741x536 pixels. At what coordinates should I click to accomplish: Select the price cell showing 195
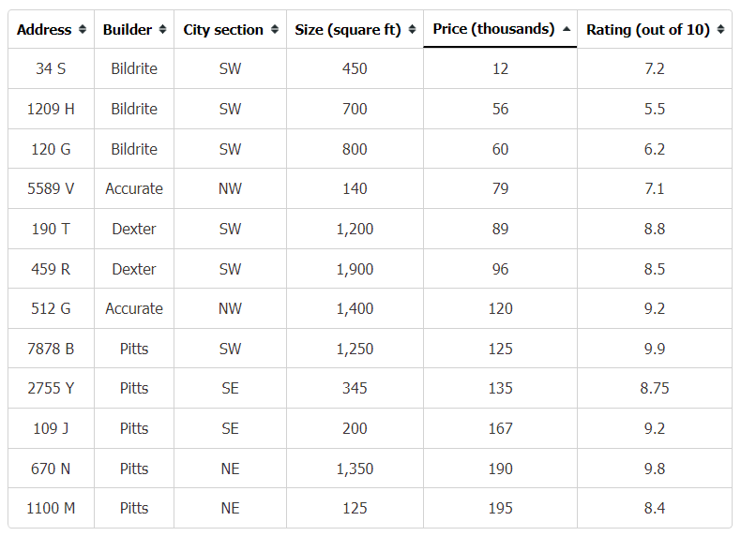point(500,508)
